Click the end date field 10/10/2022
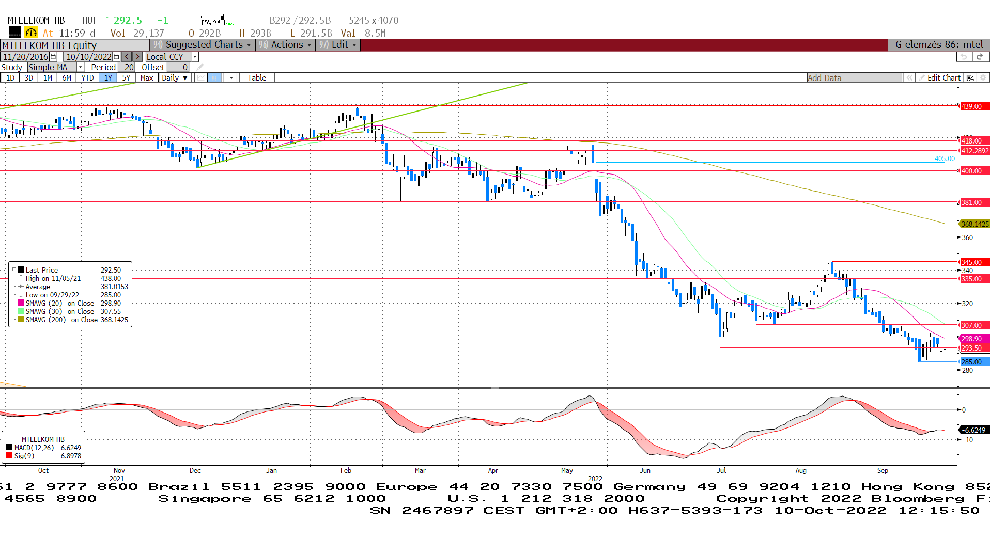This screenshot has width=990, height=539. click(x=88, y=57)
